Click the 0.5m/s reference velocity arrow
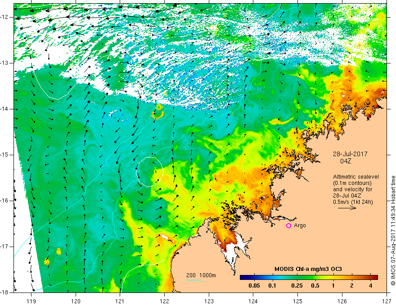 [x=347, y=208]
